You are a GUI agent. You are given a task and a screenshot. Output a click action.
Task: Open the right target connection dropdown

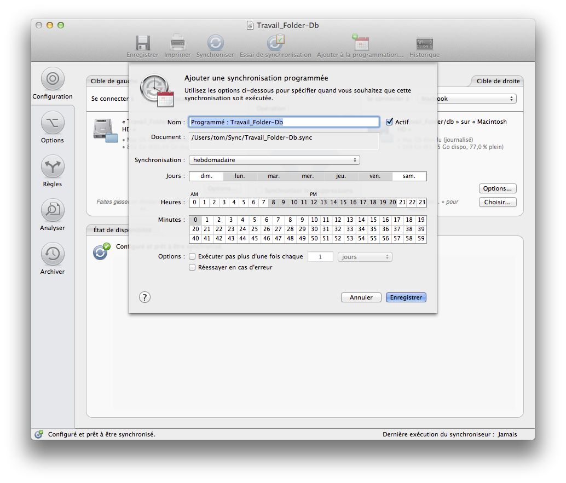click(467, 99)
